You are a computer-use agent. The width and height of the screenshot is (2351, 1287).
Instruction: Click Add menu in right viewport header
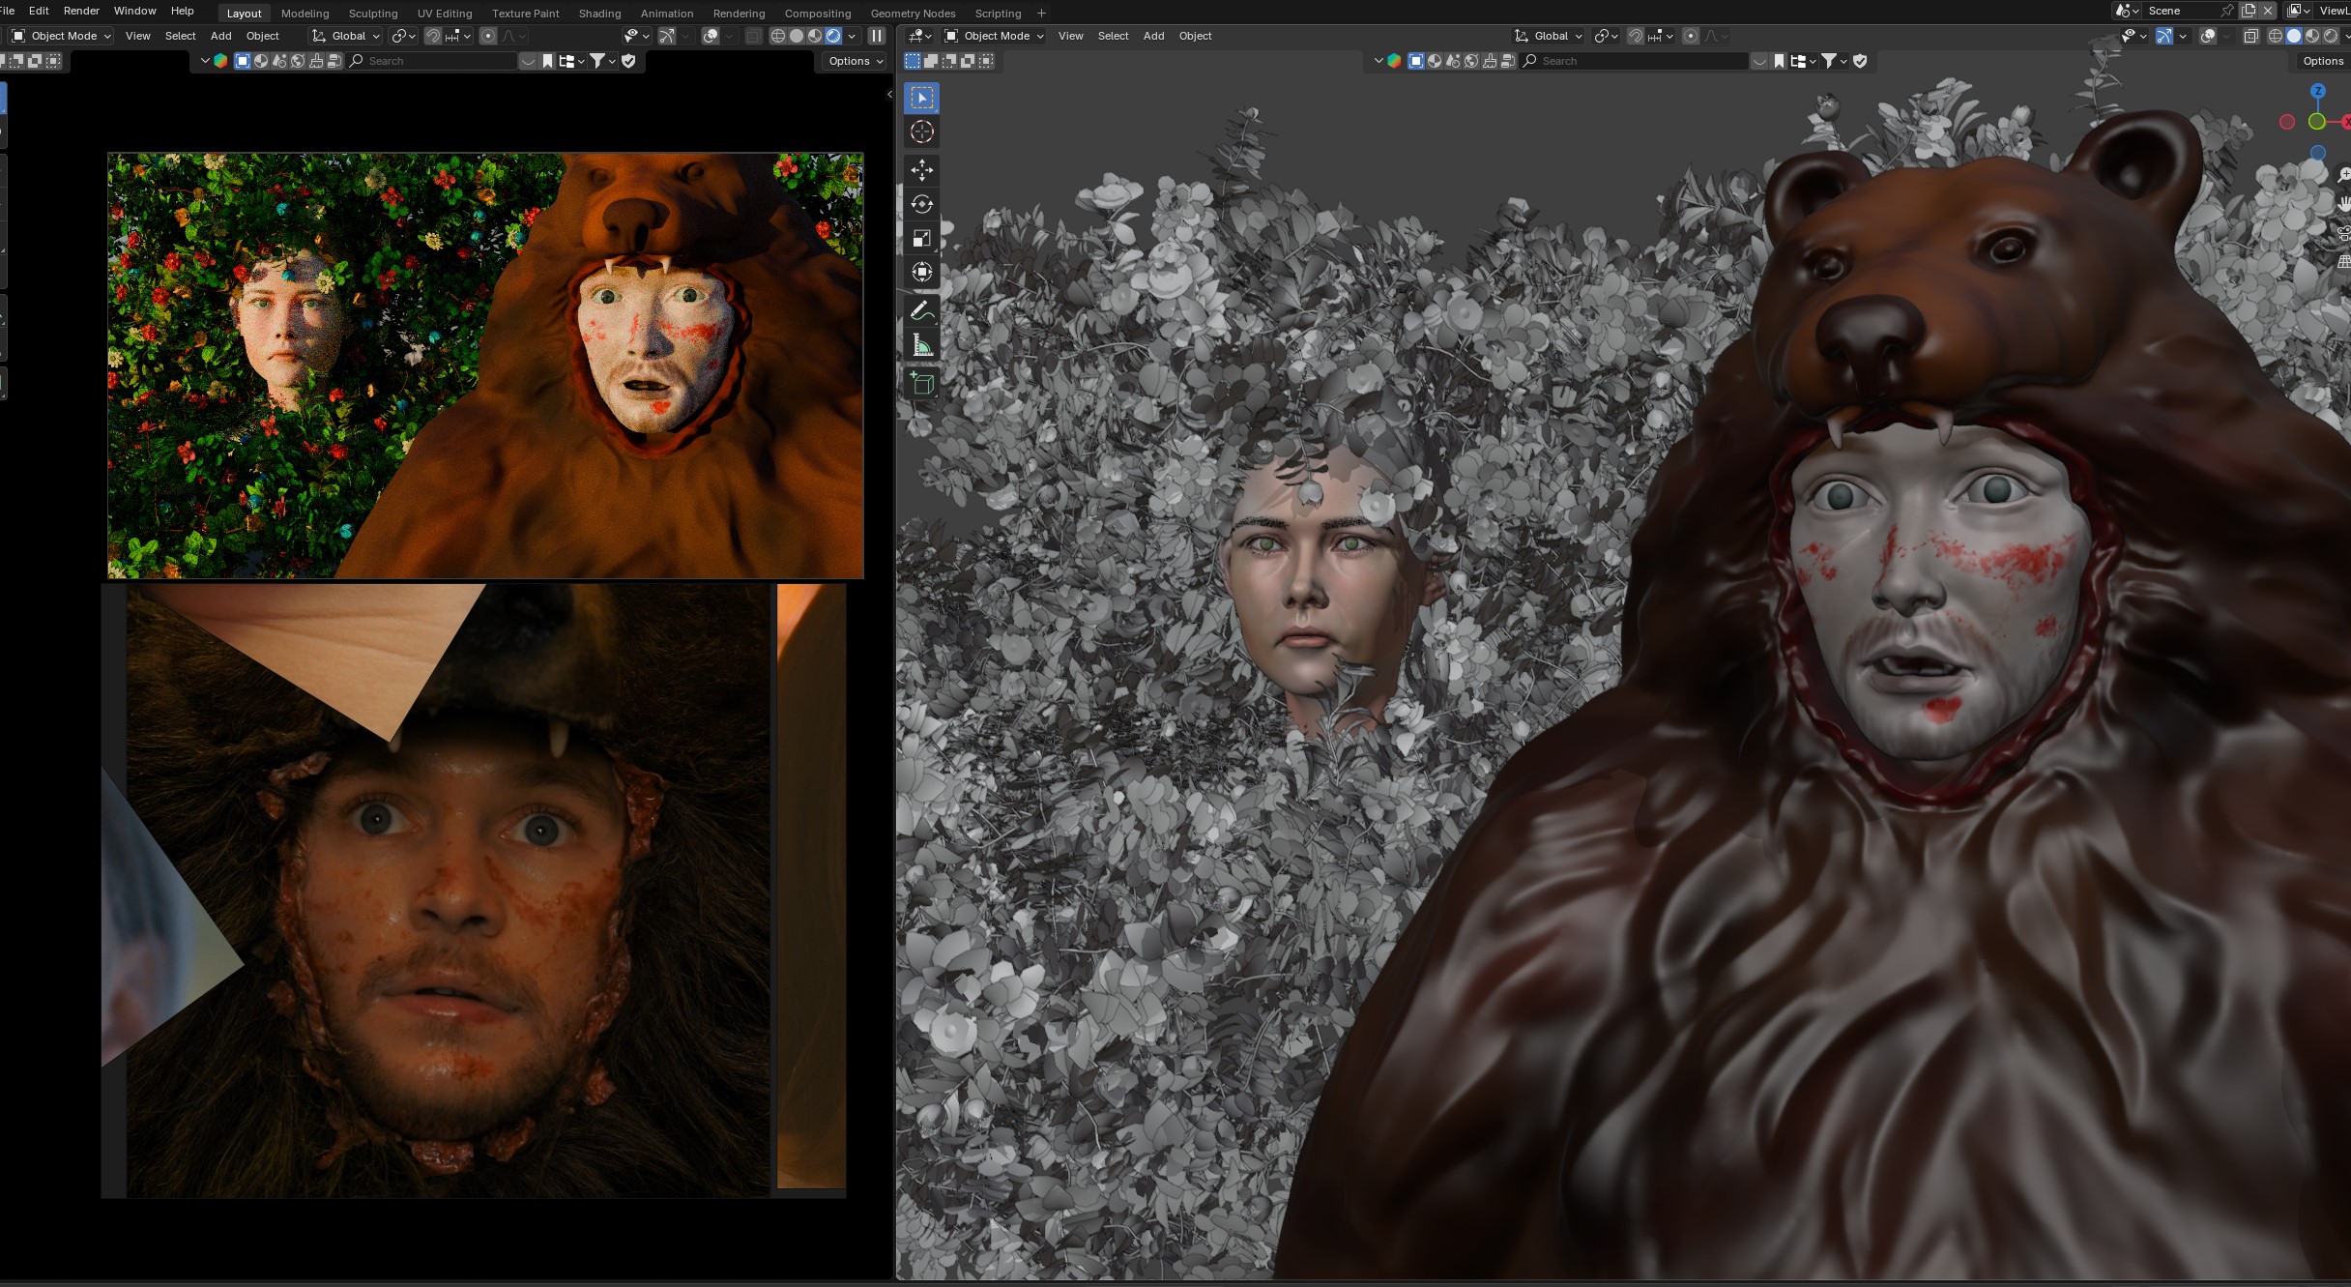(x=1153, y=36)
